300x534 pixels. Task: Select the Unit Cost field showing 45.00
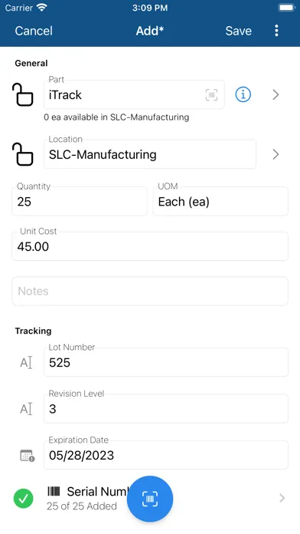pos(150,246)
